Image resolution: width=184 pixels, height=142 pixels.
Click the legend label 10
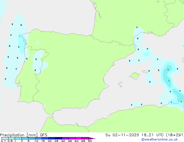click(x=36, y=141)
